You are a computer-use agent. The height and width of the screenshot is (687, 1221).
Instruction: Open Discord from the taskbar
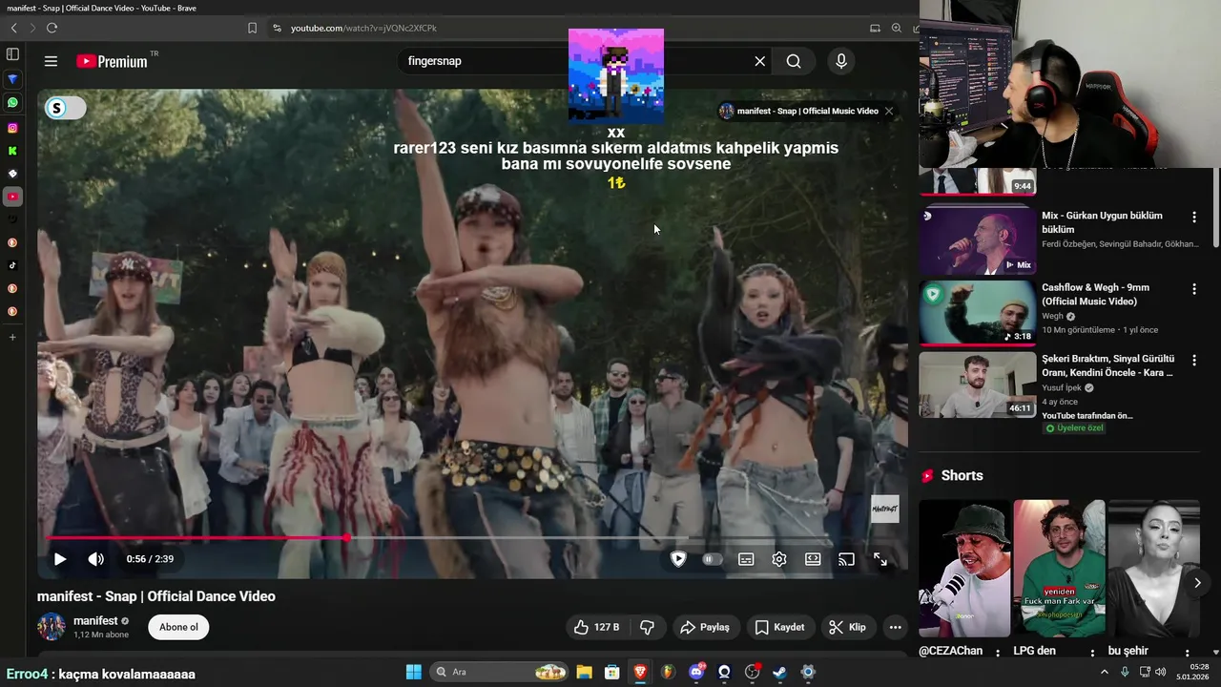696,672
